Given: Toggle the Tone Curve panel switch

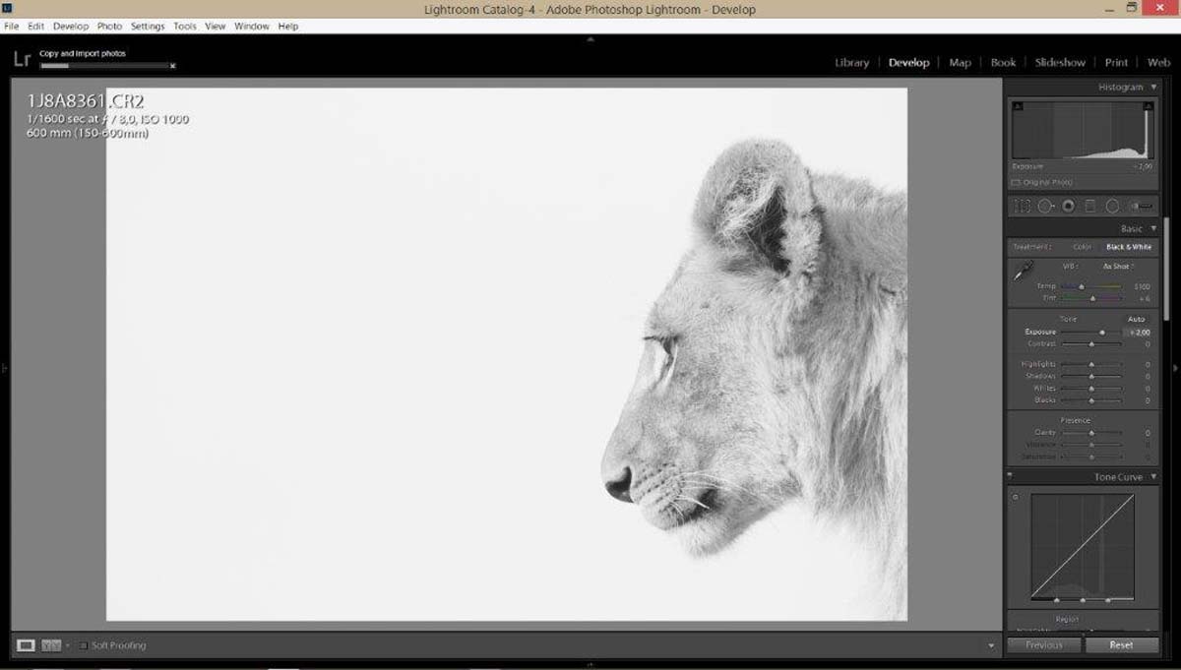Looking at the screenshot, I should (x=1011, y=477).
